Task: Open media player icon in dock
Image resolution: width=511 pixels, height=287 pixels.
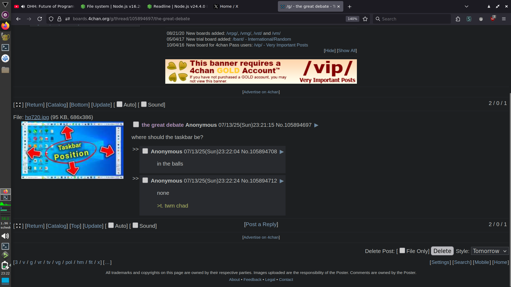Action: (5, 15)
